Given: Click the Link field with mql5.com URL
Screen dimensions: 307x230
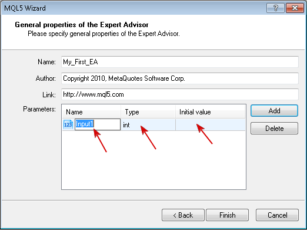Looking at the screenshot, I should 180,94.
